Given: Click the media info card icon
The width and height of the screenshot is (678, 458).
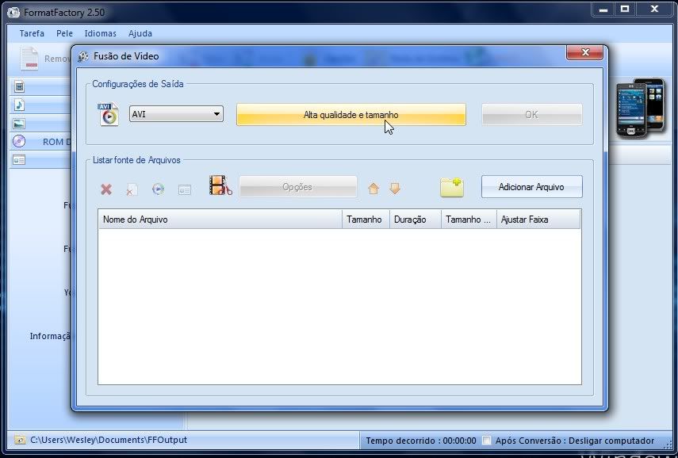Looking at the screenshot, I should pos(185,189).
